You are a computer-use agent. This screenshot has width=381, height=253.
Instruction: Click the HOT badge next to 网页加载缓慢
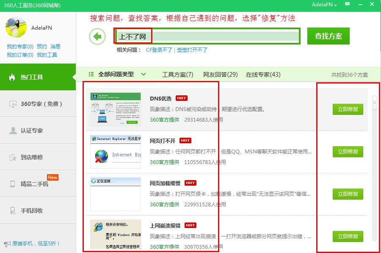tap(190, 183)
